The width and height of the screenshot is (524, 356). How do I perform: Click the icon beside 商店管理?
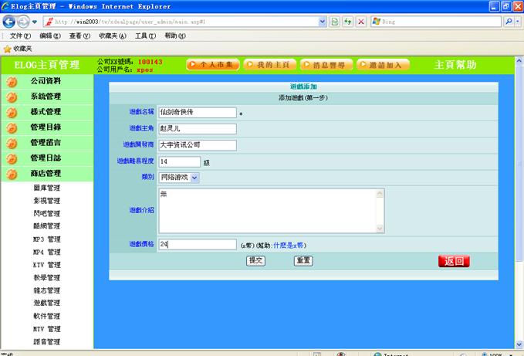click(12, 174)
